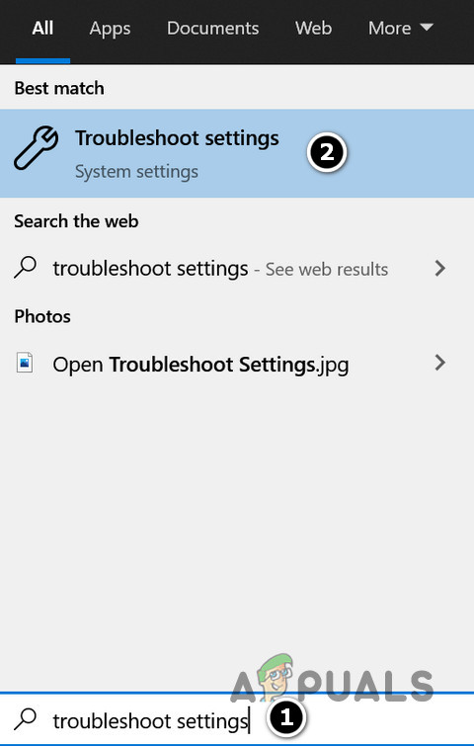Open the Troubleshoot Settings.jpg photo result
The image size is (474, 746).
[x=237, y=364]
